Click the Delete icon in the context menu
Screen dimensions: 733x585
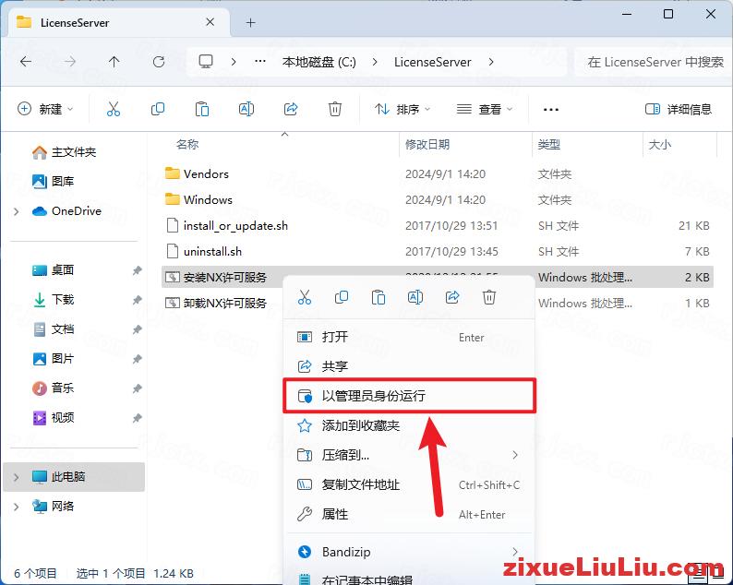[489, 297]
